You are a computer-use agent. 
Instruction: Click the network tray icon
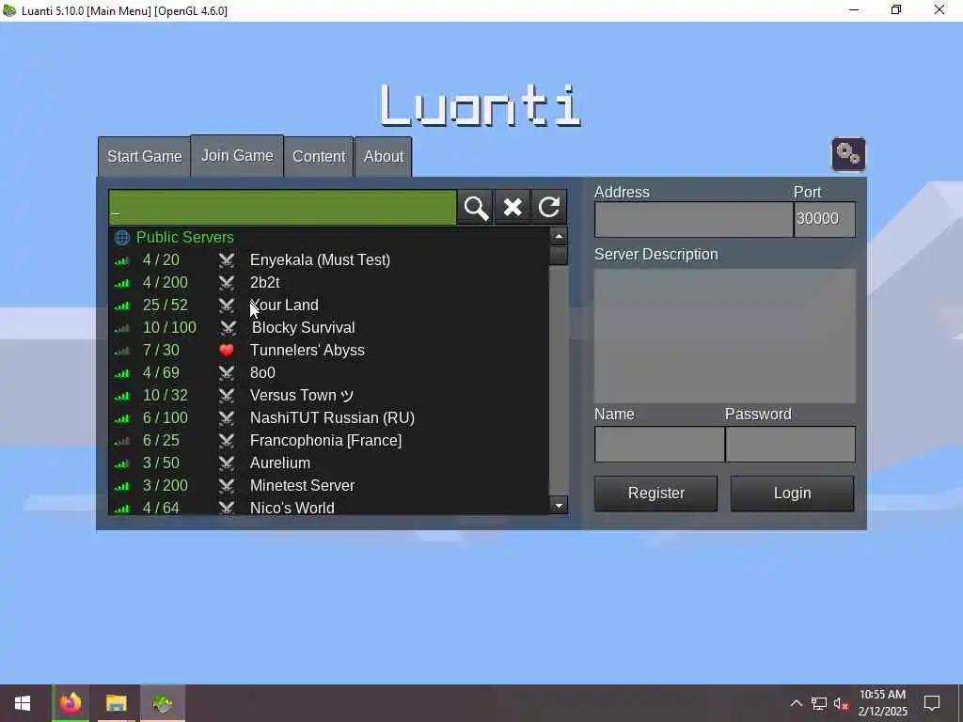click(819, 703)
